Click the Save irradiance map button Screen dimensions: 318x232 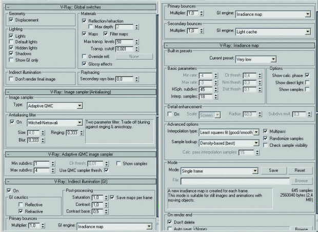(x=273, y=170)
